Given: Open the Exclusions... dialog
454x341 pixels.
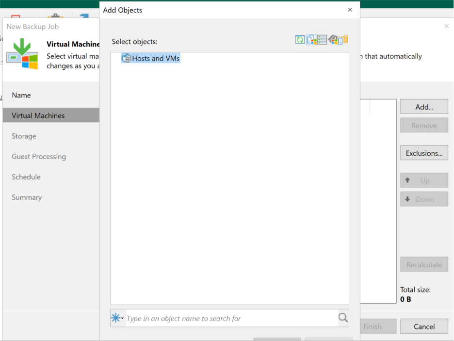Looking at the screenshot, I should [424, 153].
